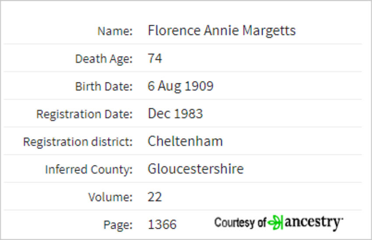Select the name Florence Annie Margetts
This screenshot has width=372, height=240.
point(221,31)
